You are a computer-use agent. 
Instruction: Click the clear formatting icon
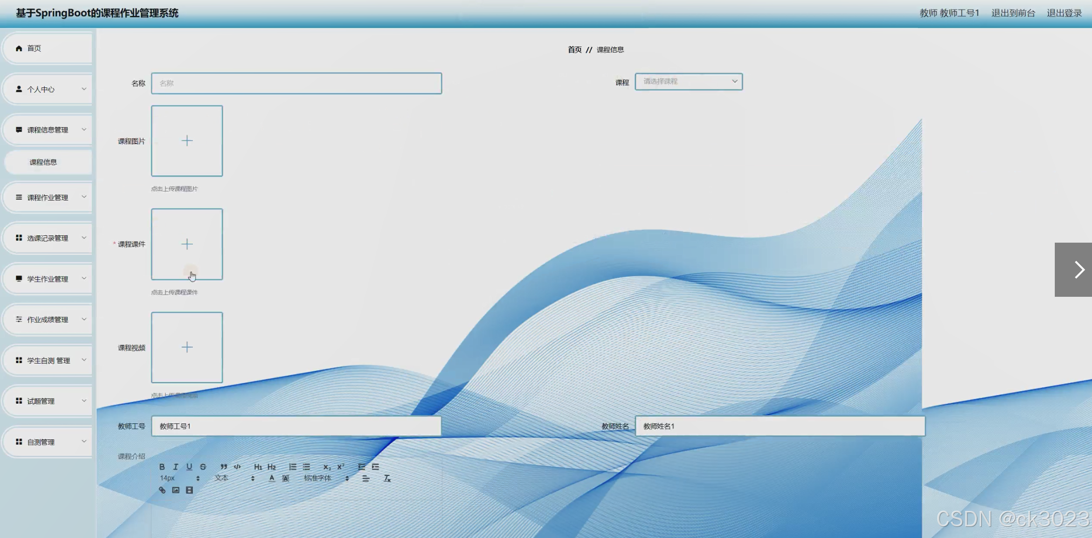387,479
